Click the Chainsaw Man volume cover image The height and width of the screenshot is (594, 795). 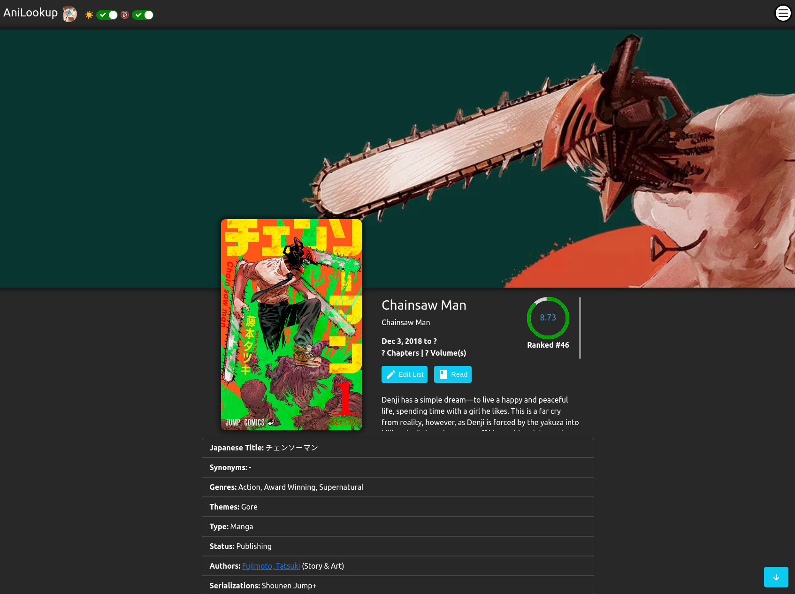[x=291, y=325]
